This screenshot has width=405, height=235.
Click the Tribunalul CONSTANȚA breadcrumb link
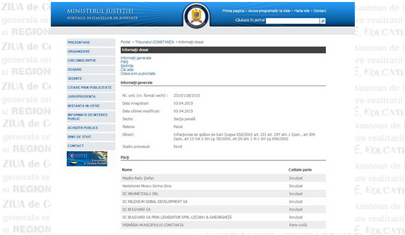(154, 42)
